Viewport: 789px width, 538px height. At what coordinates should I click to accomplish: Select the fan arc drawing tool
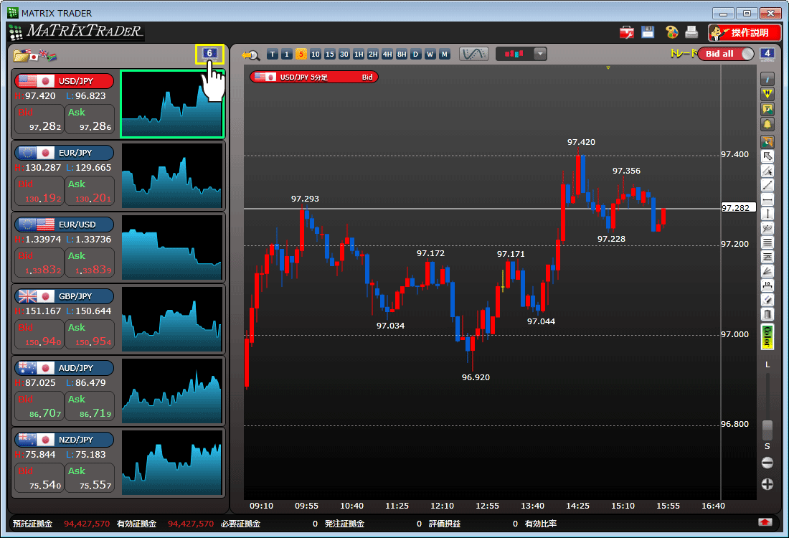(x=767, y=229)
